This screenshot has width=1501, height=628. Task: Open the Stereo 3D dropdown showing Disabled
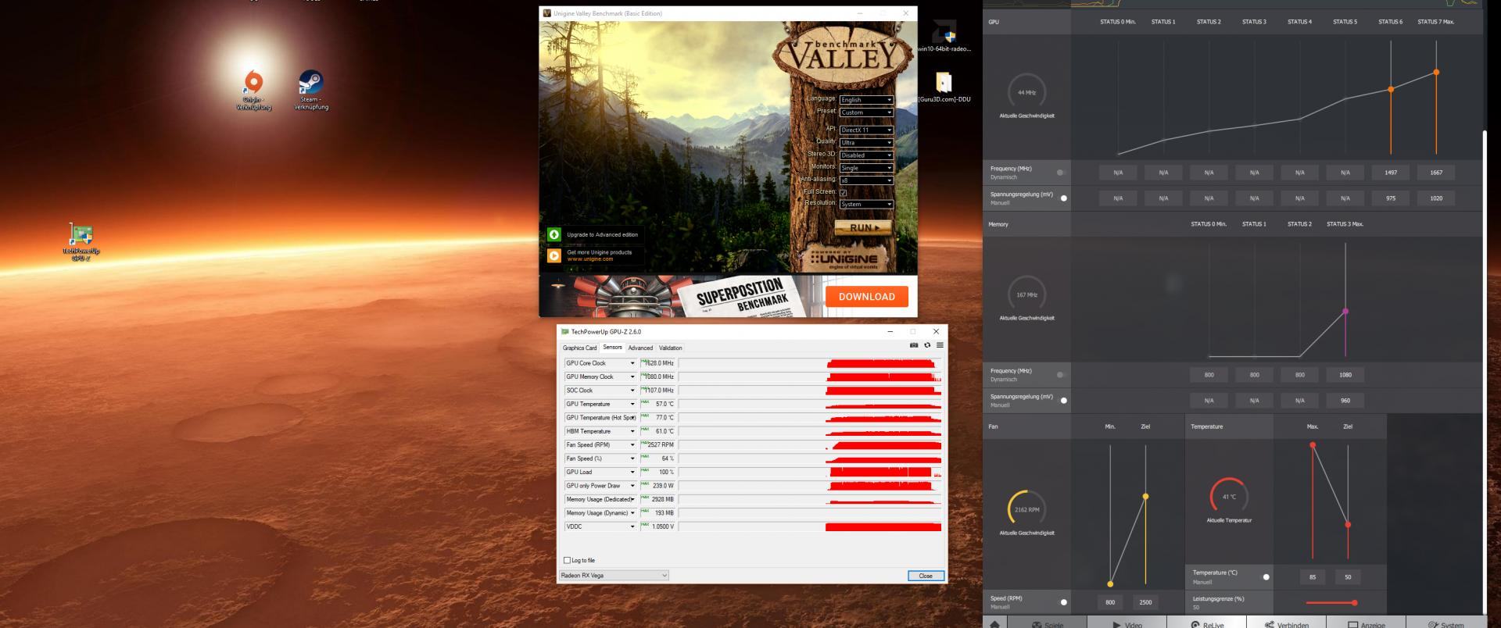tap(865, 155)
